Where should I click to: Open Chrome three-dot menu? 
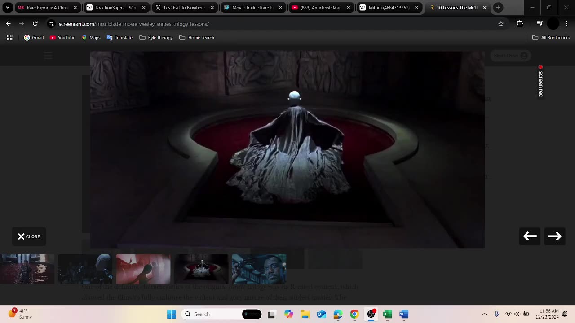(566, 24)
